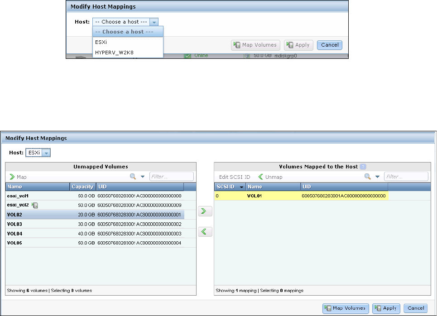The image size is (437, 316).
Task: Expand search options arrow in mapped volumes
Action: [377, 177]
